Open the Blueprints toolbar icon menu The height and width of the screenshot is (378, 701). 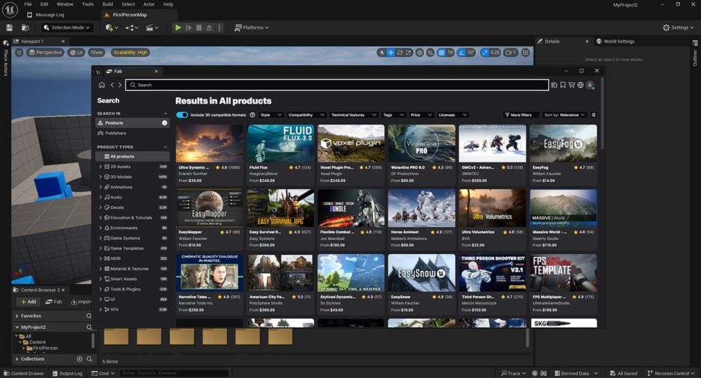[132, 28]
